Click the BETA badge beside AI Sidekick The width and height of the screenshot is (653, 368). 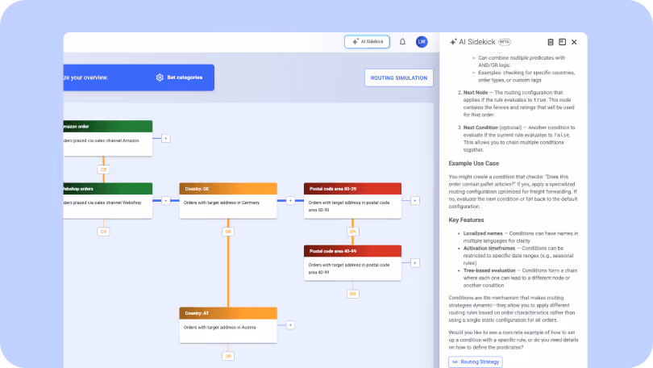505,42
